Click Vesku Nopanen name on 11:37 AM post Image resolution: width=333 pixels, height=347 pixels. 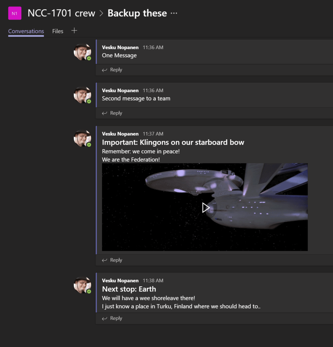pyautogui.click(x=120, y=134)
